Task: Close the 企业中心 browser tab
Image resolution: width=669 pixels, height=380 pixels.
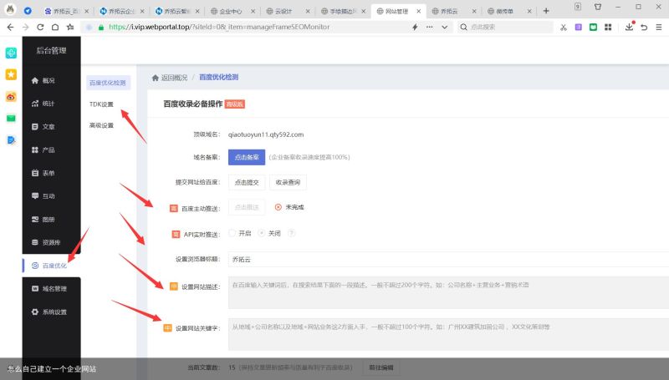Action: (253, 11)
